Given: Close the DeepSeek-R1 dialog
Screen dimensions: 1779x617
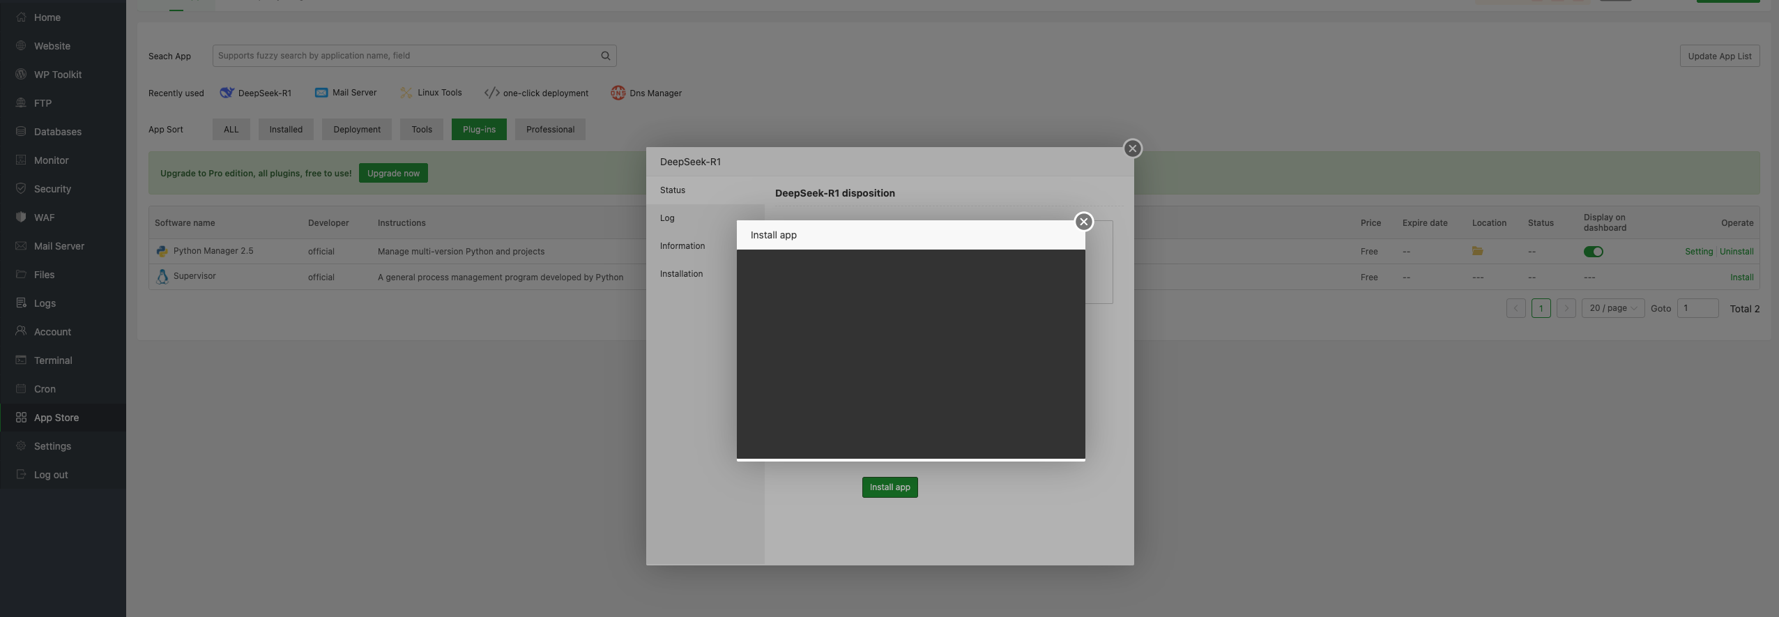Looking at the screenshot, I should 1132,148.
